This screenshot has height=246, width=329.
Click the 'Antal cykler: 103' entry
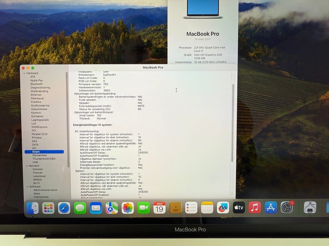(x=90, y=115)
